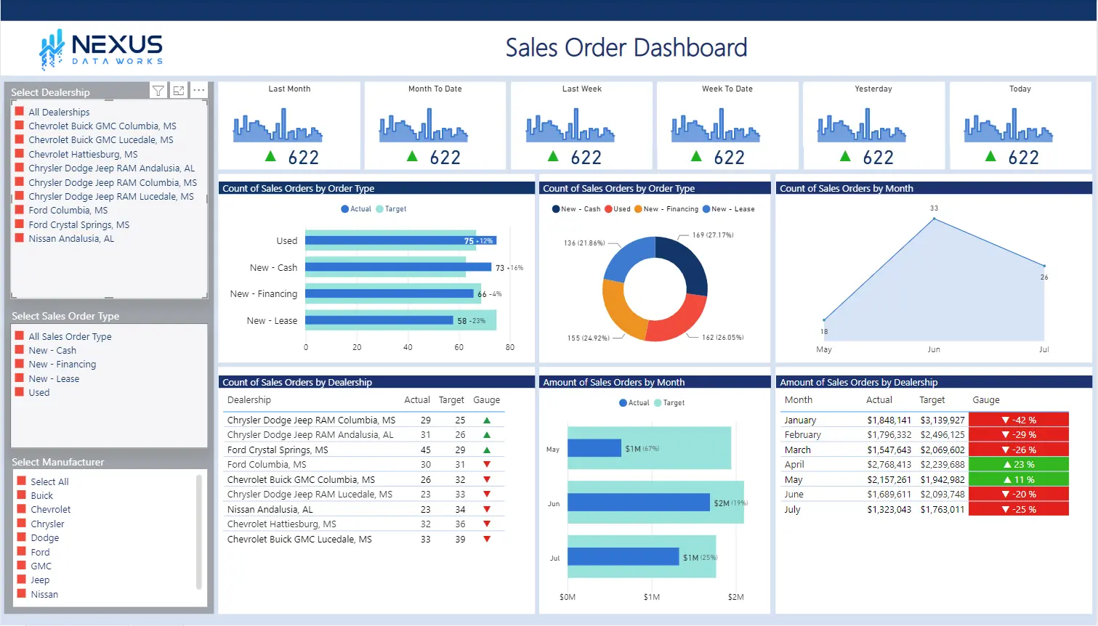This screenshot has width=1098, height=626.
Task: Sort monthly amount table by Month header
Action: tap(799, 400)
